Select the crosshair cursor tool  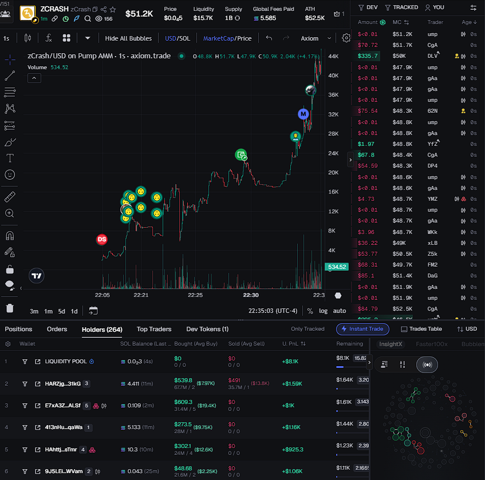(x=10, y=59)
